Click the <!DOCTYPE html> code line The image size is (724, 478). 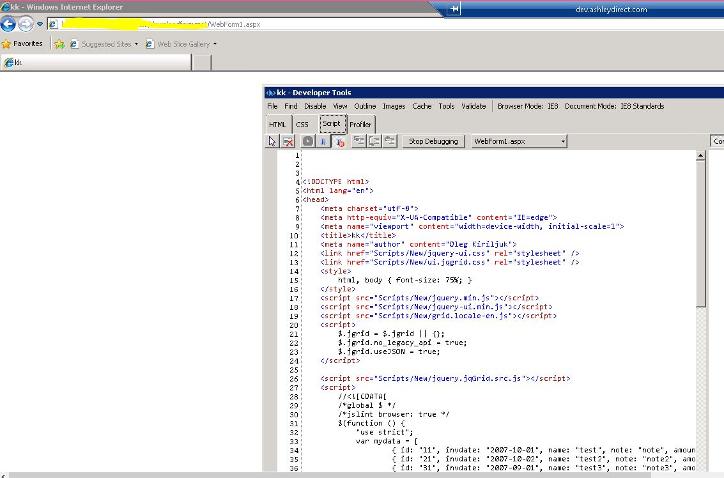[335, 181]
